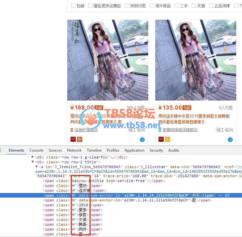Collapse the div row row-2 title node
This screenshot has width=242, height=237.
pos(33,162)
